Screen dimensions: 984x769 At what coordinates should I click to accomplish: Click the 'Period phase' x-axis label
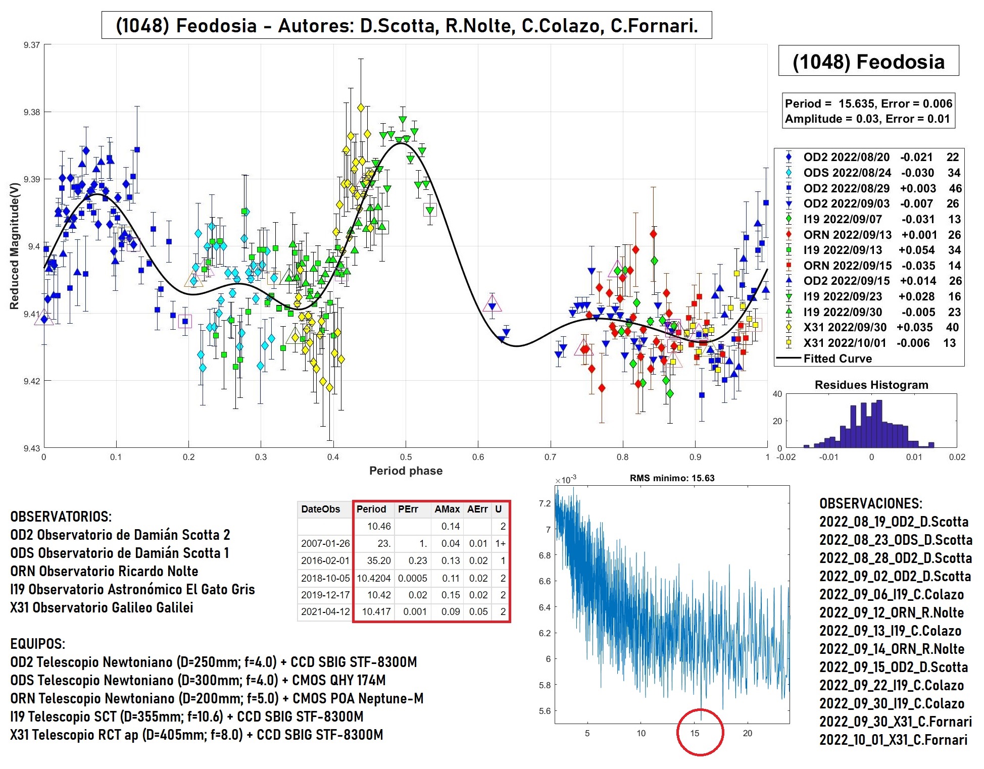tap(406, 471)
